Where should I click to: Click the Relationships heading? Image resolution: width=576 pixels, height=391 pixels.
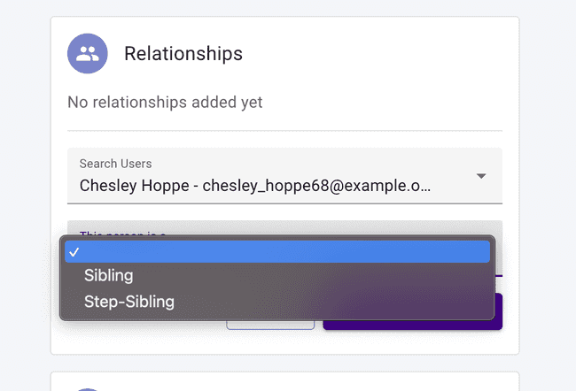point(183,54)
